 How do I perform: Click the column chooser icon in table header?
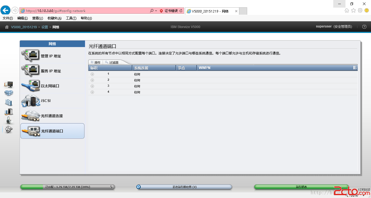[x=355, y=68]
